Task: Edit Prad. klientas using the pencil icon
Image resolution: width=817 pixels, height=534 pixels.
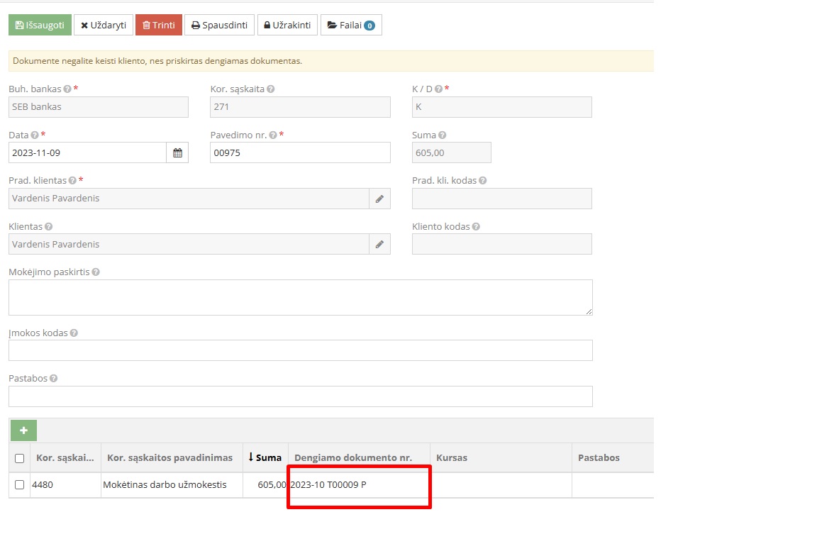Action: point(379,199)
